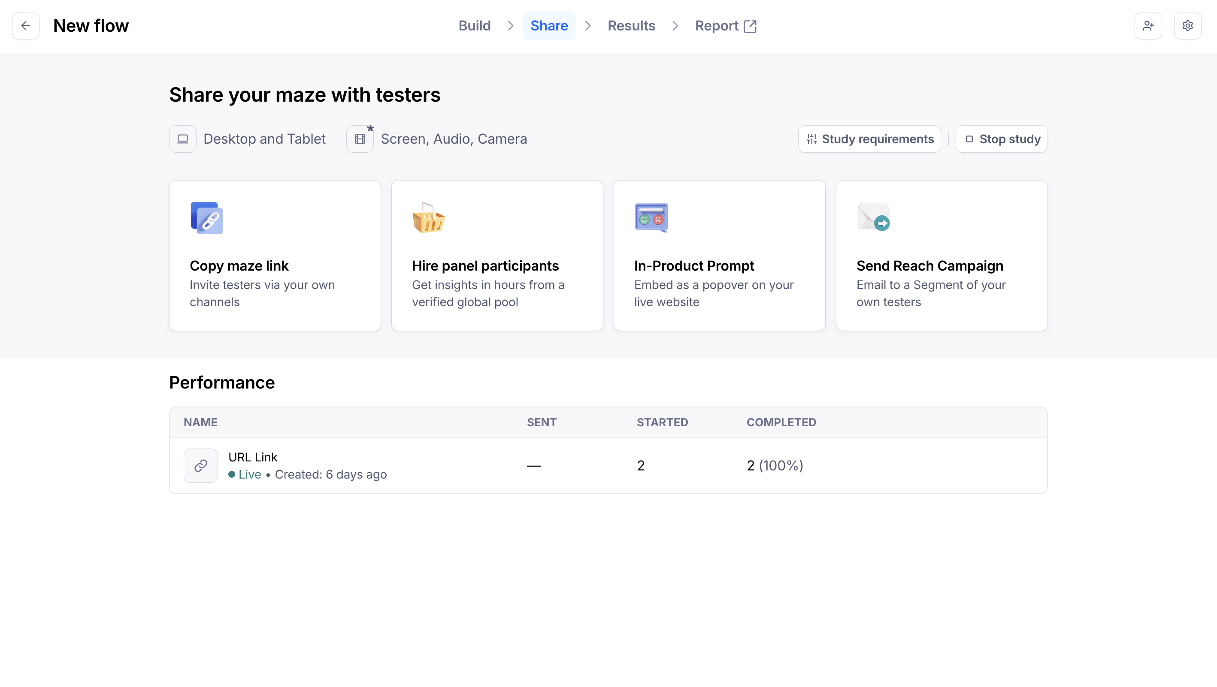Screen dimensions: 1217x687
Task: Open the Report external link
Action: click(725, 25)
